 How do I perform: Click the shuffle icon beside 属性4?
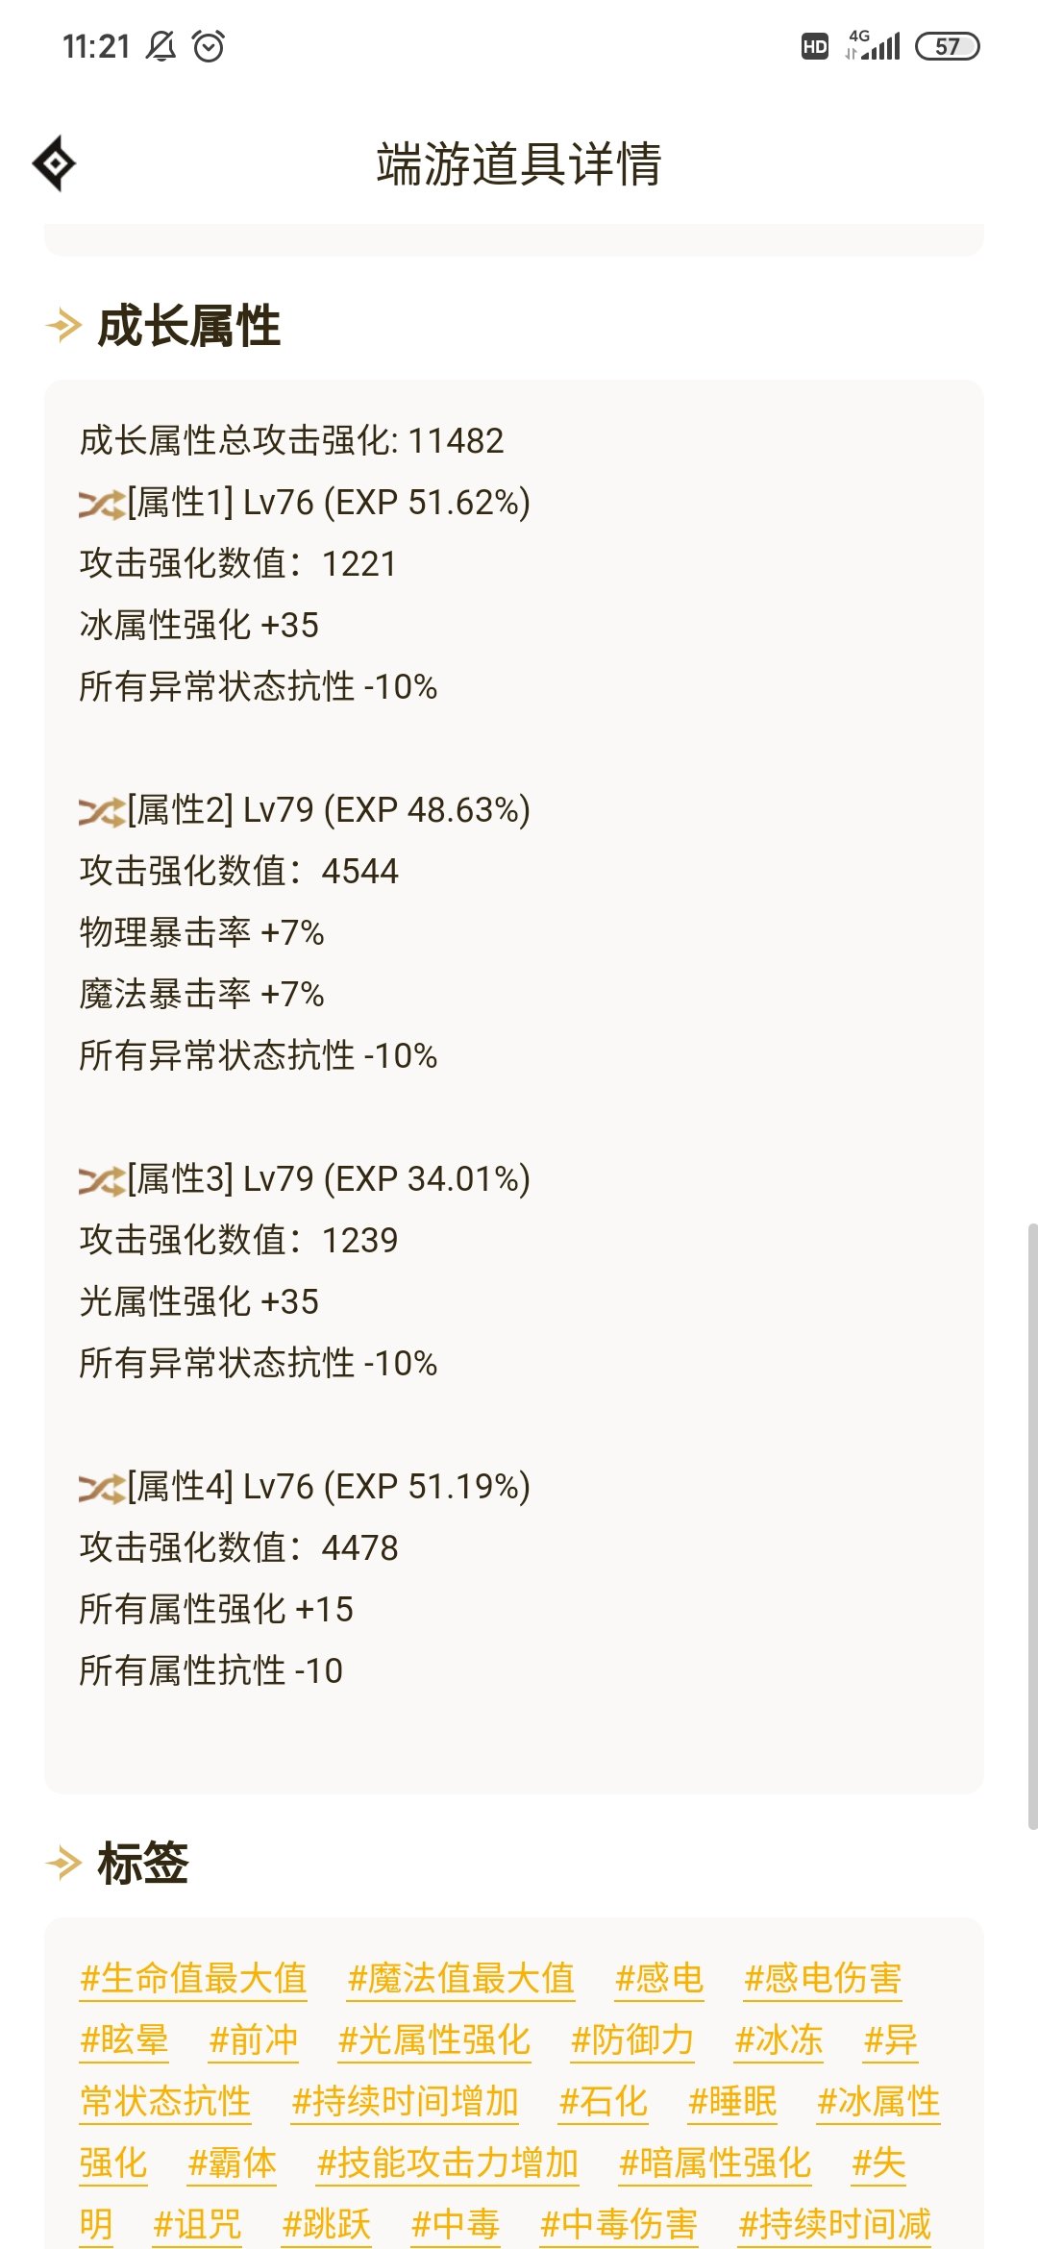click(102, 1488)
